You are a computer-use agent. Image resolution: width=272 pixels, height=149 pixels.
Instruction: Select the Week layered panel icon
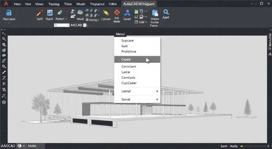(x=80, y=13)
